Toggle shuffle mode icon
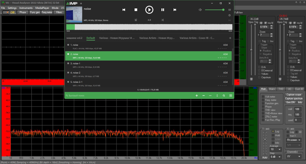Viewport: 306px width, 164px height. click(x=163, y=20)
